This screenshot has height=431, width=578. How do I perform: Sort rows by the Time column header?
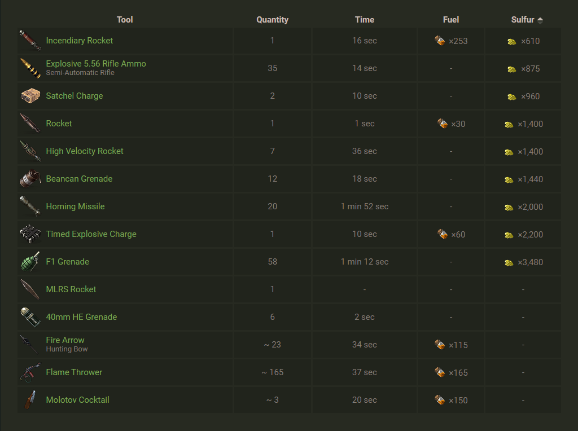point(365,20)
